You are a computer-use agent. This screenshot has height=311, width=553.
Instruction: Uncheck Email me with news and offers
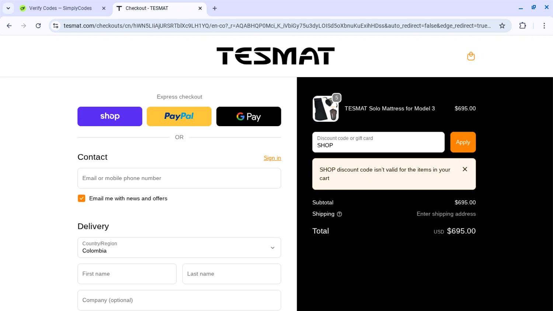81,198
